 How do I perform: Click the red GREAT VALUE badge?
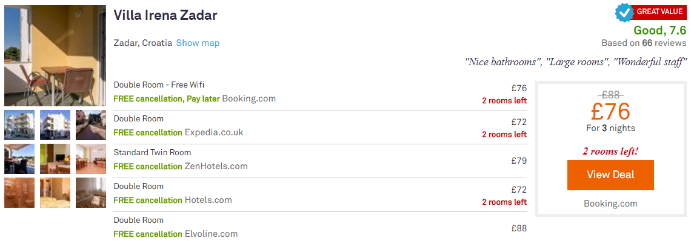[659, 11]
